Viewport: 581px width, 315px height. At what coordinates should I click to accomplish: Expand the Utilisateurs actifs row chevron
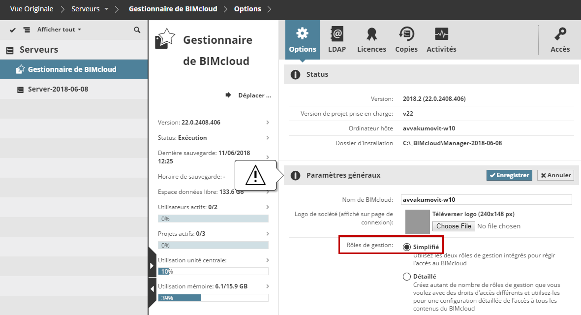click(268, 207)
